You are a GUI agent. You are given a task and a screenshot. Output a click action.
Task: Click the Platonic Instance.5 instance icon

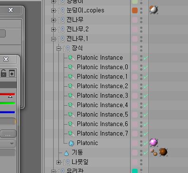(x=71, y=115)
